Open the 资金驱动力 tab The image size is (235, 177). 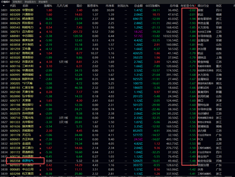click(x=30, y=2)
